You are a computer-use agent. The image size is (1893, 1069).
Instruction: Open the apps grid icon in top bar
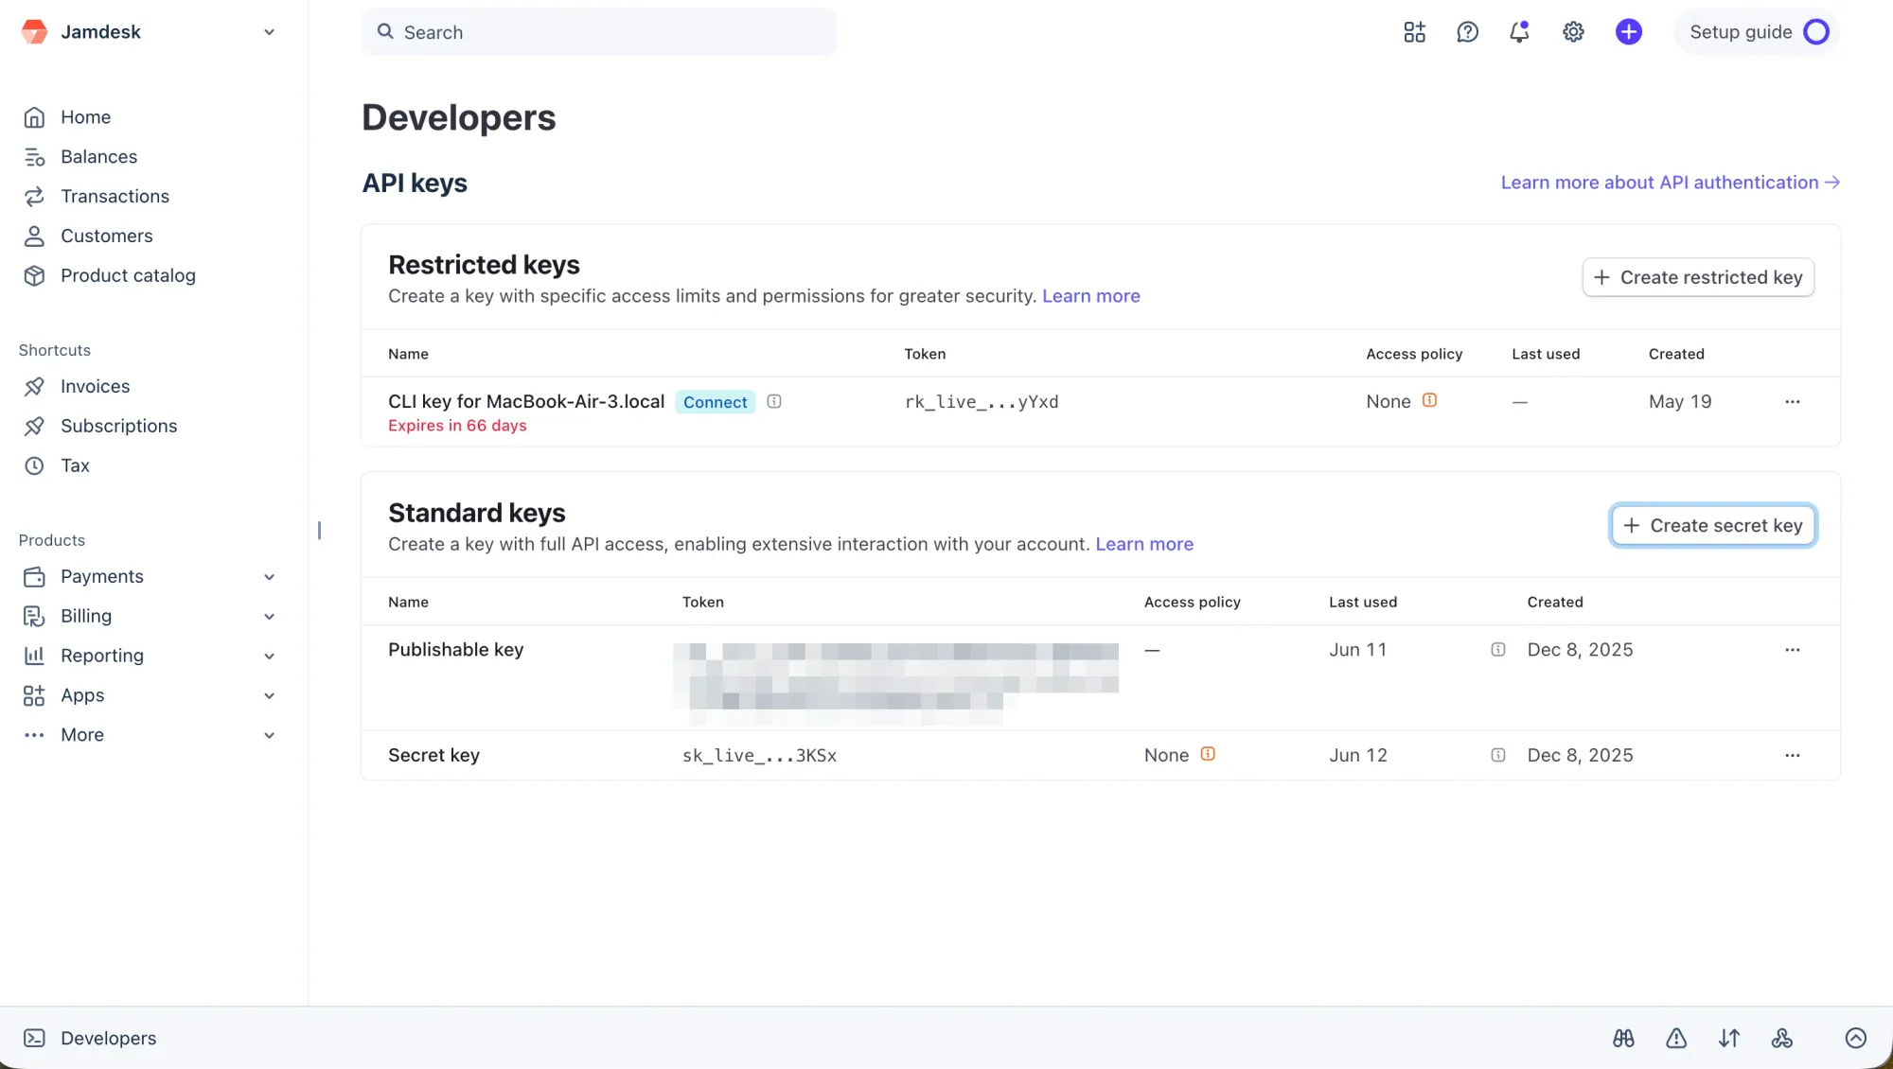1414,32
